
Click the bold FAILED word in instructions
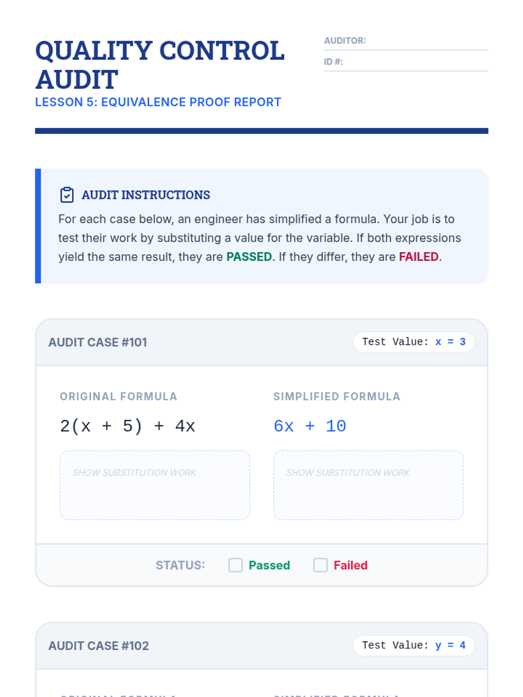(x=419, y=257)
